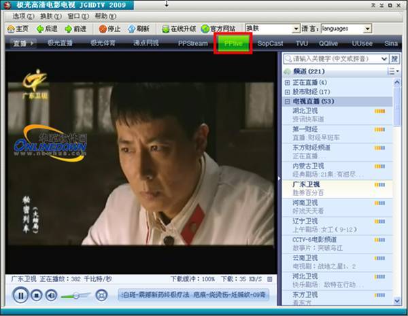Viewport: 408px width, 316px height.
Task: Stop playback using the stop button
Action: tap(37, 295)
